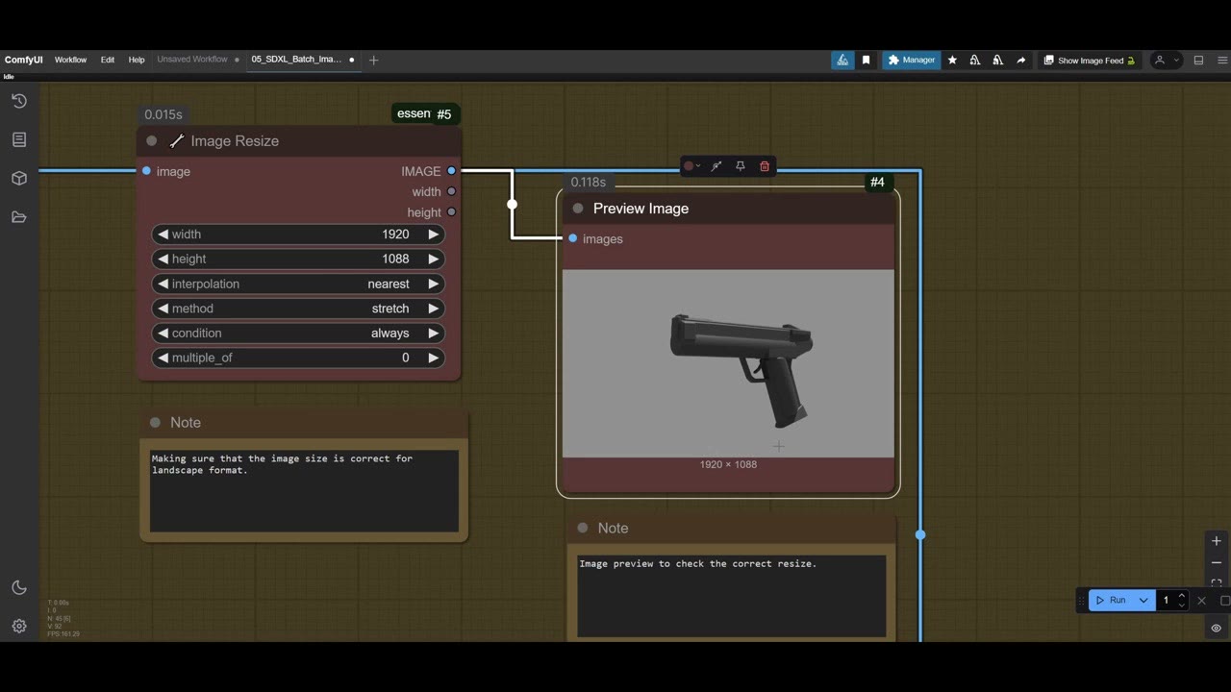
Task: Click the pistol preview image thumbnail
Action: click(728, 363)
